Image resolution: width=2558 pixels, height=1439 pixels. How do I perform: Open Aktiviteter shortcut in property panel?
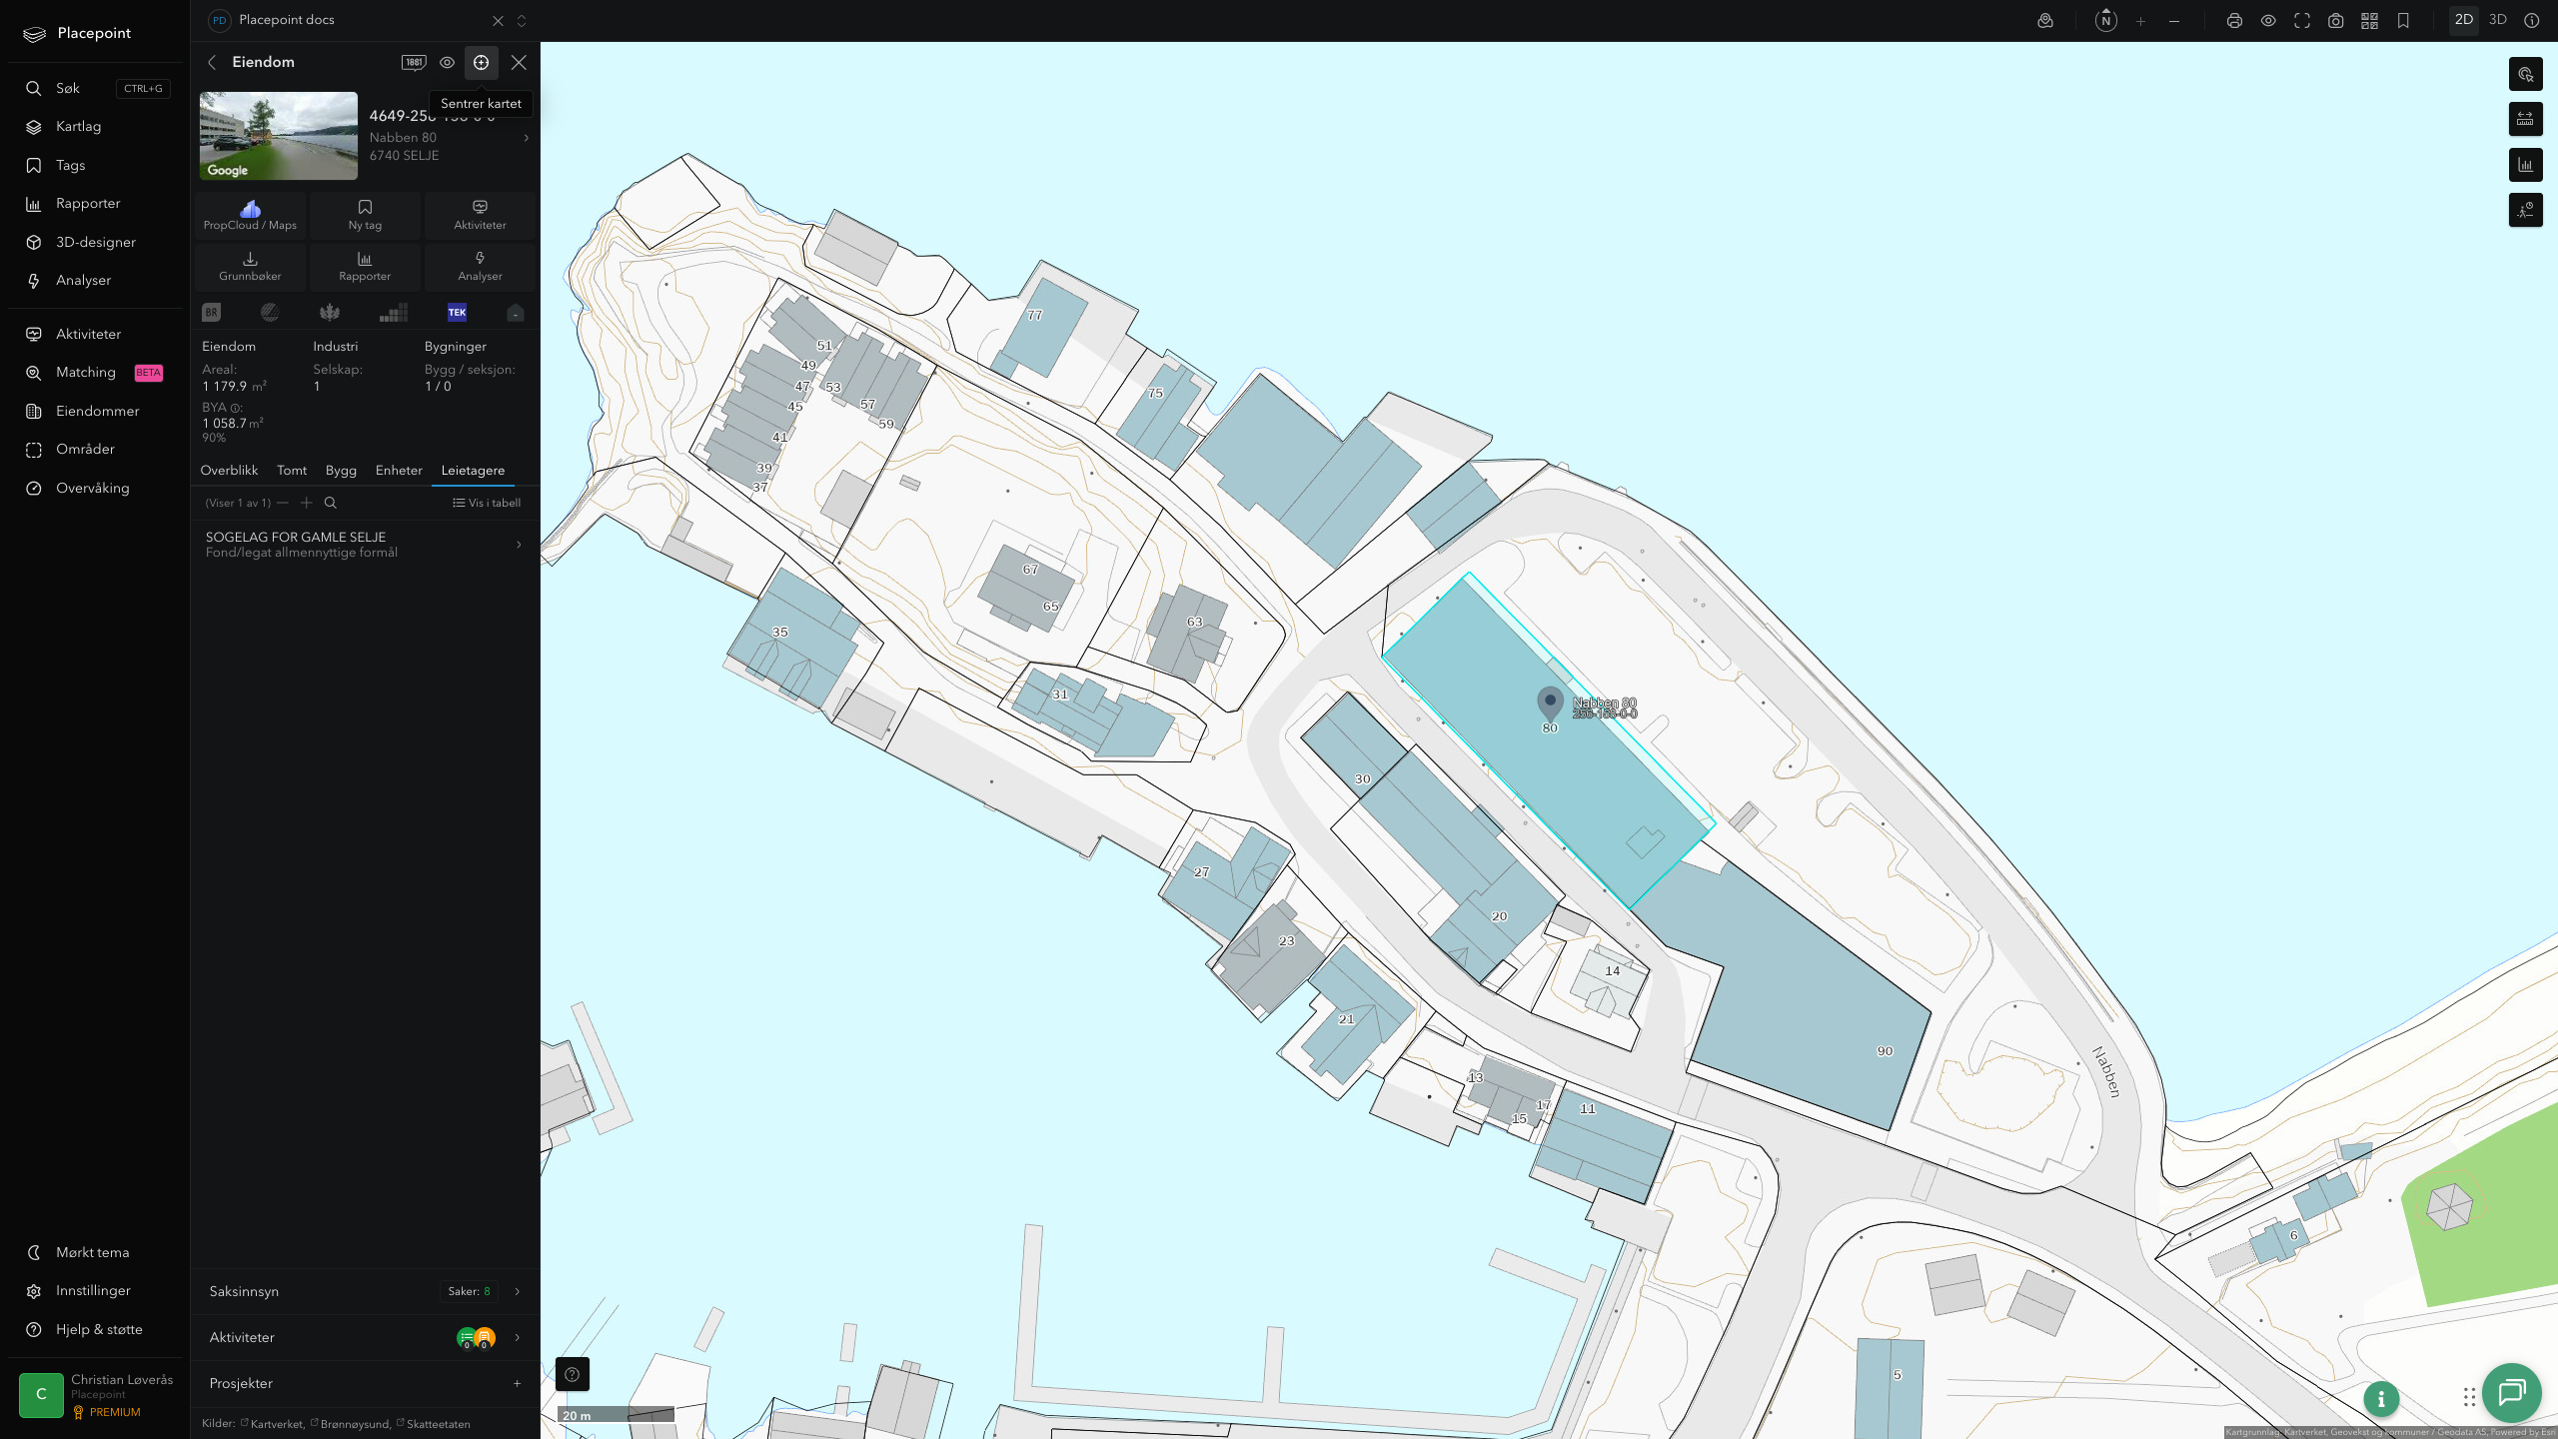click(480, 215)
